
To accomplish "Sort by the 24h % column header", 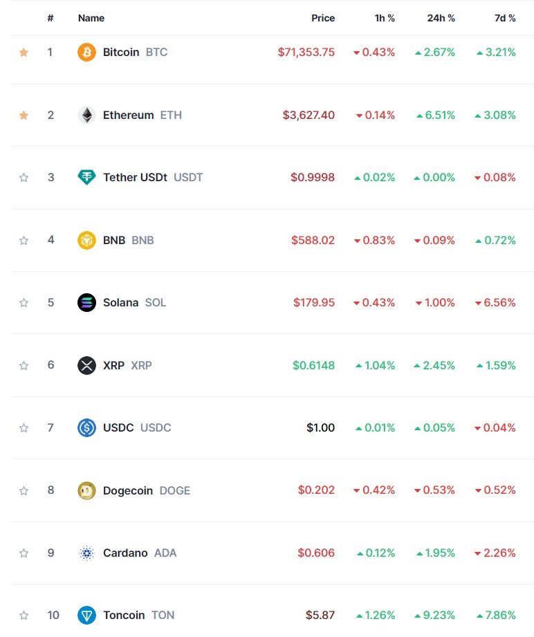I will pyautogui.click(x=441, y=18).
